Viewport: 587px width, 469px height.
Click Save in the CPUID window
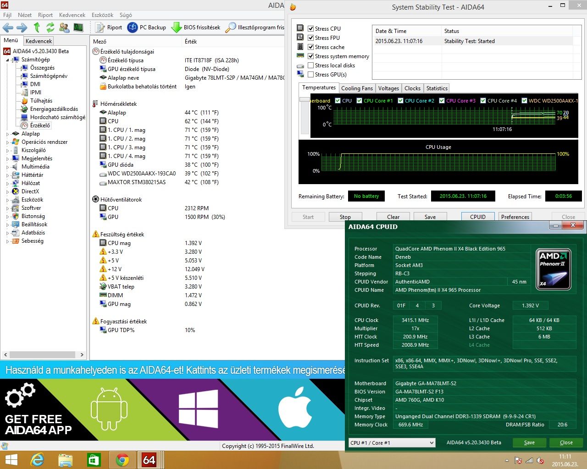[529, 442]
